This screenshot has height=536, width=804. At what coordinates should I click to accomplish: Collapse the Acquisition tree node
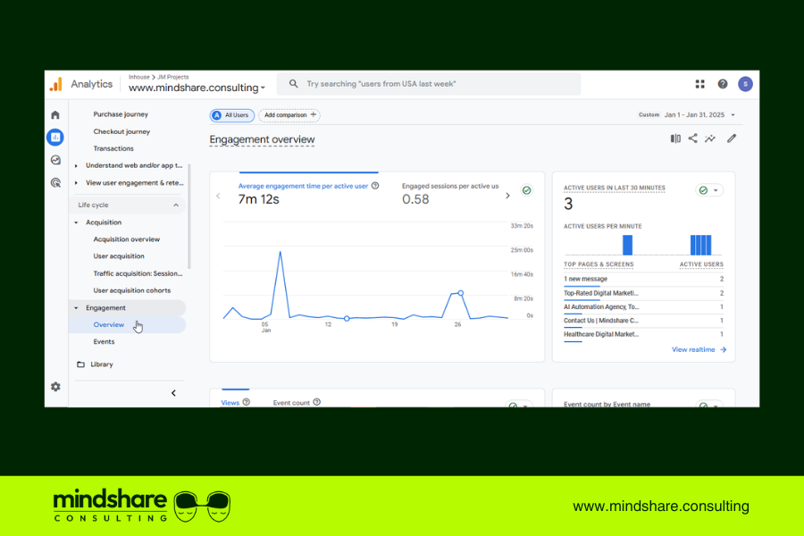tap(76, 222)
